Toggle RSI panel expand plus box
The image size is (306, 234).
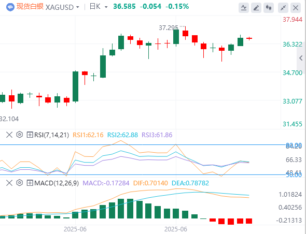point(30,135)
